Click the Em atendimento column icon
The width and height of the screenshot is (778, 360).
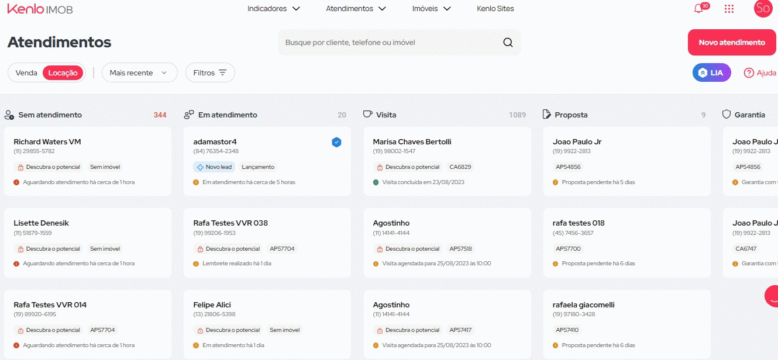tap(189, 115)
